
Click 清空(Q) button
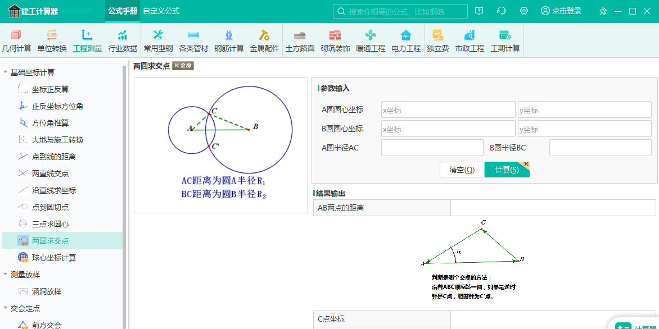click(x=462, y=170)
